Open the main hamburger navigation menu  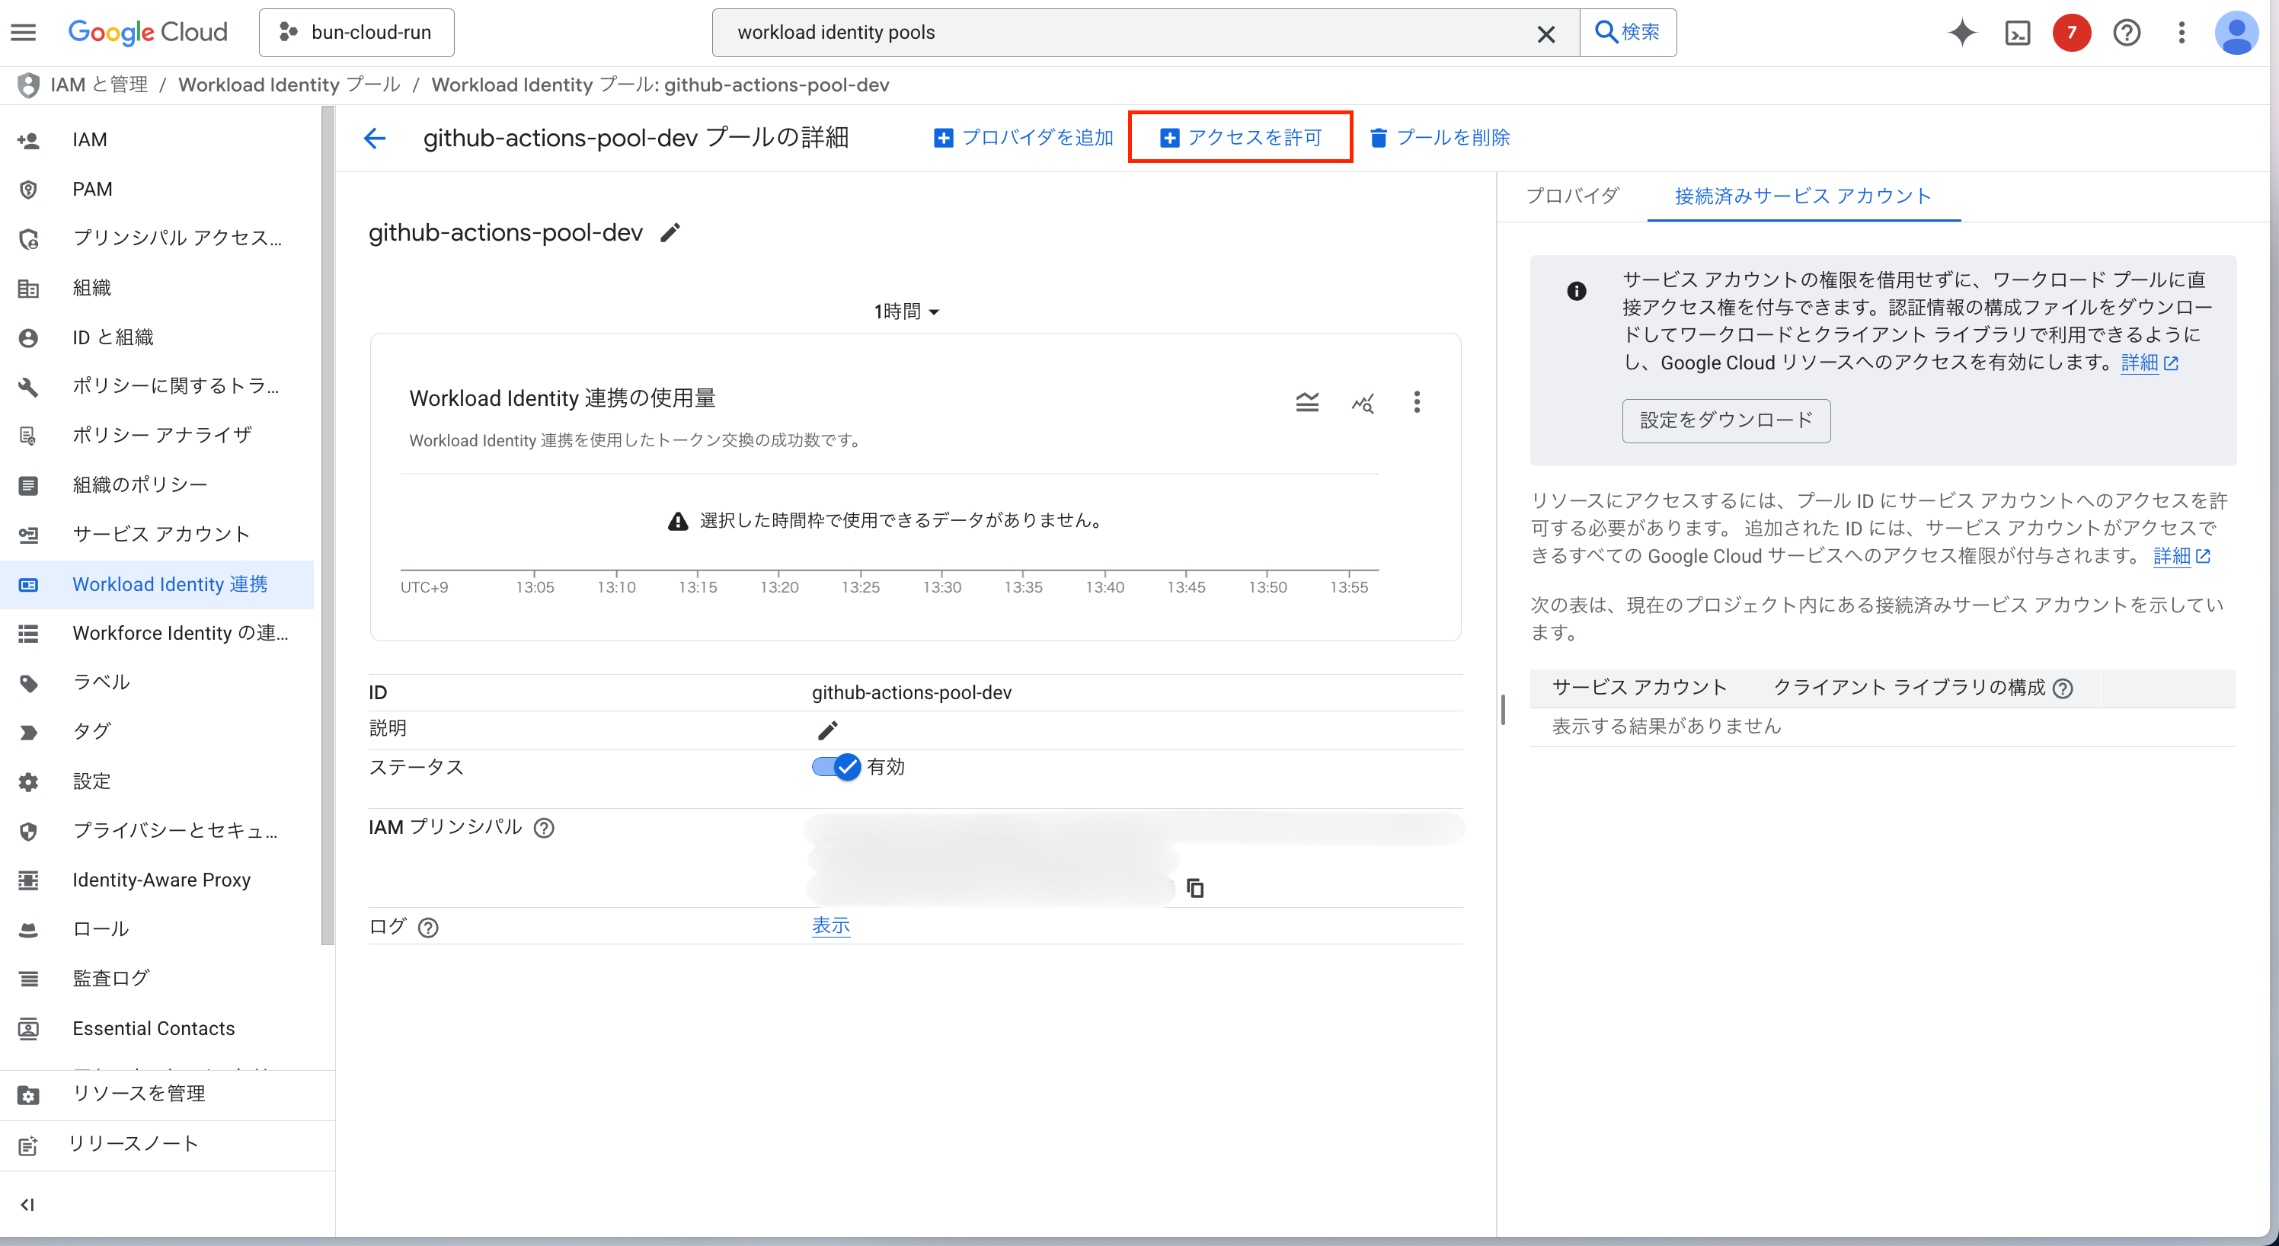tap(24, 33)
